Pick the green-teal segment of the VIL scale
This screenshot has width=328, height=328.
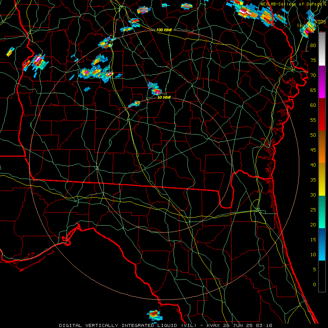[322, 212]
